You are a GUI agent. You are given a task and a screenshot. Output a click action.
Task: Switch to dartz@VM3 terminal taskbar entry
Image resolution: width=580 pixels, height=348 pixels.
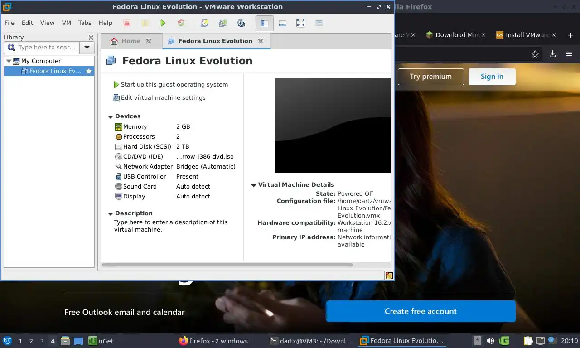[311, 341]
